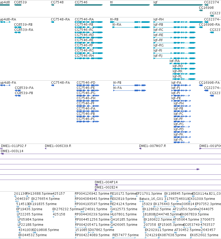This screenshot has width=221, height=239.
Task: Select EST EK044532.5prime
Action: coord(32,235)
